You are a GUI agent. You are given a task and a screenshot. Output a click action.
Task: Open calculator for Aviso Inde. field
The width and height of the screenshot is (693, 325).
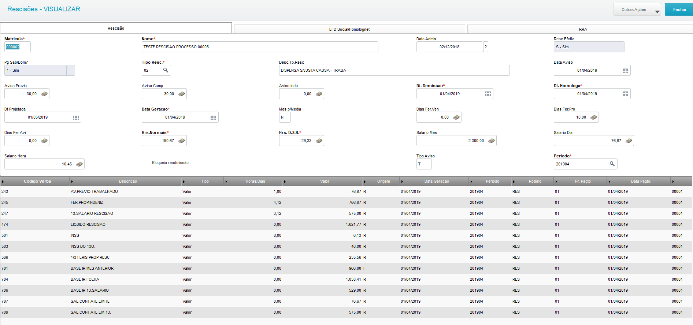click(x=319, y=94)
